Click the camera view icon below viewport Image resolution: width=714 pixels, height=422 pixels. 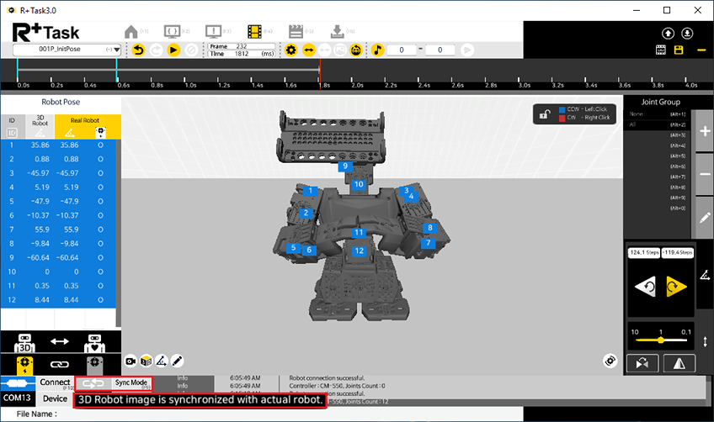coord(131,360)
